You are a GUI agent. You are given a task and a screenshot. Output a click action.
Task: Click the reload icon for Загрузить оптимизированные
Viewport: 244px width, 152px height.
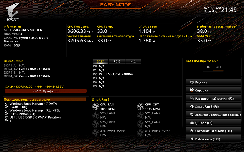(x=192, y=115)
